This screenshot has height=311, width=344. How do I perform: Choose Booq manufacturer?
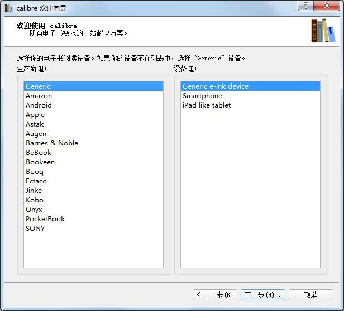[x=93, y=172]
